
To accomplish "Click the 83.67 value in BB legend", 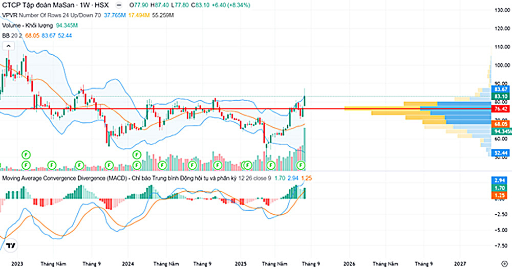I will coord(48,35).
